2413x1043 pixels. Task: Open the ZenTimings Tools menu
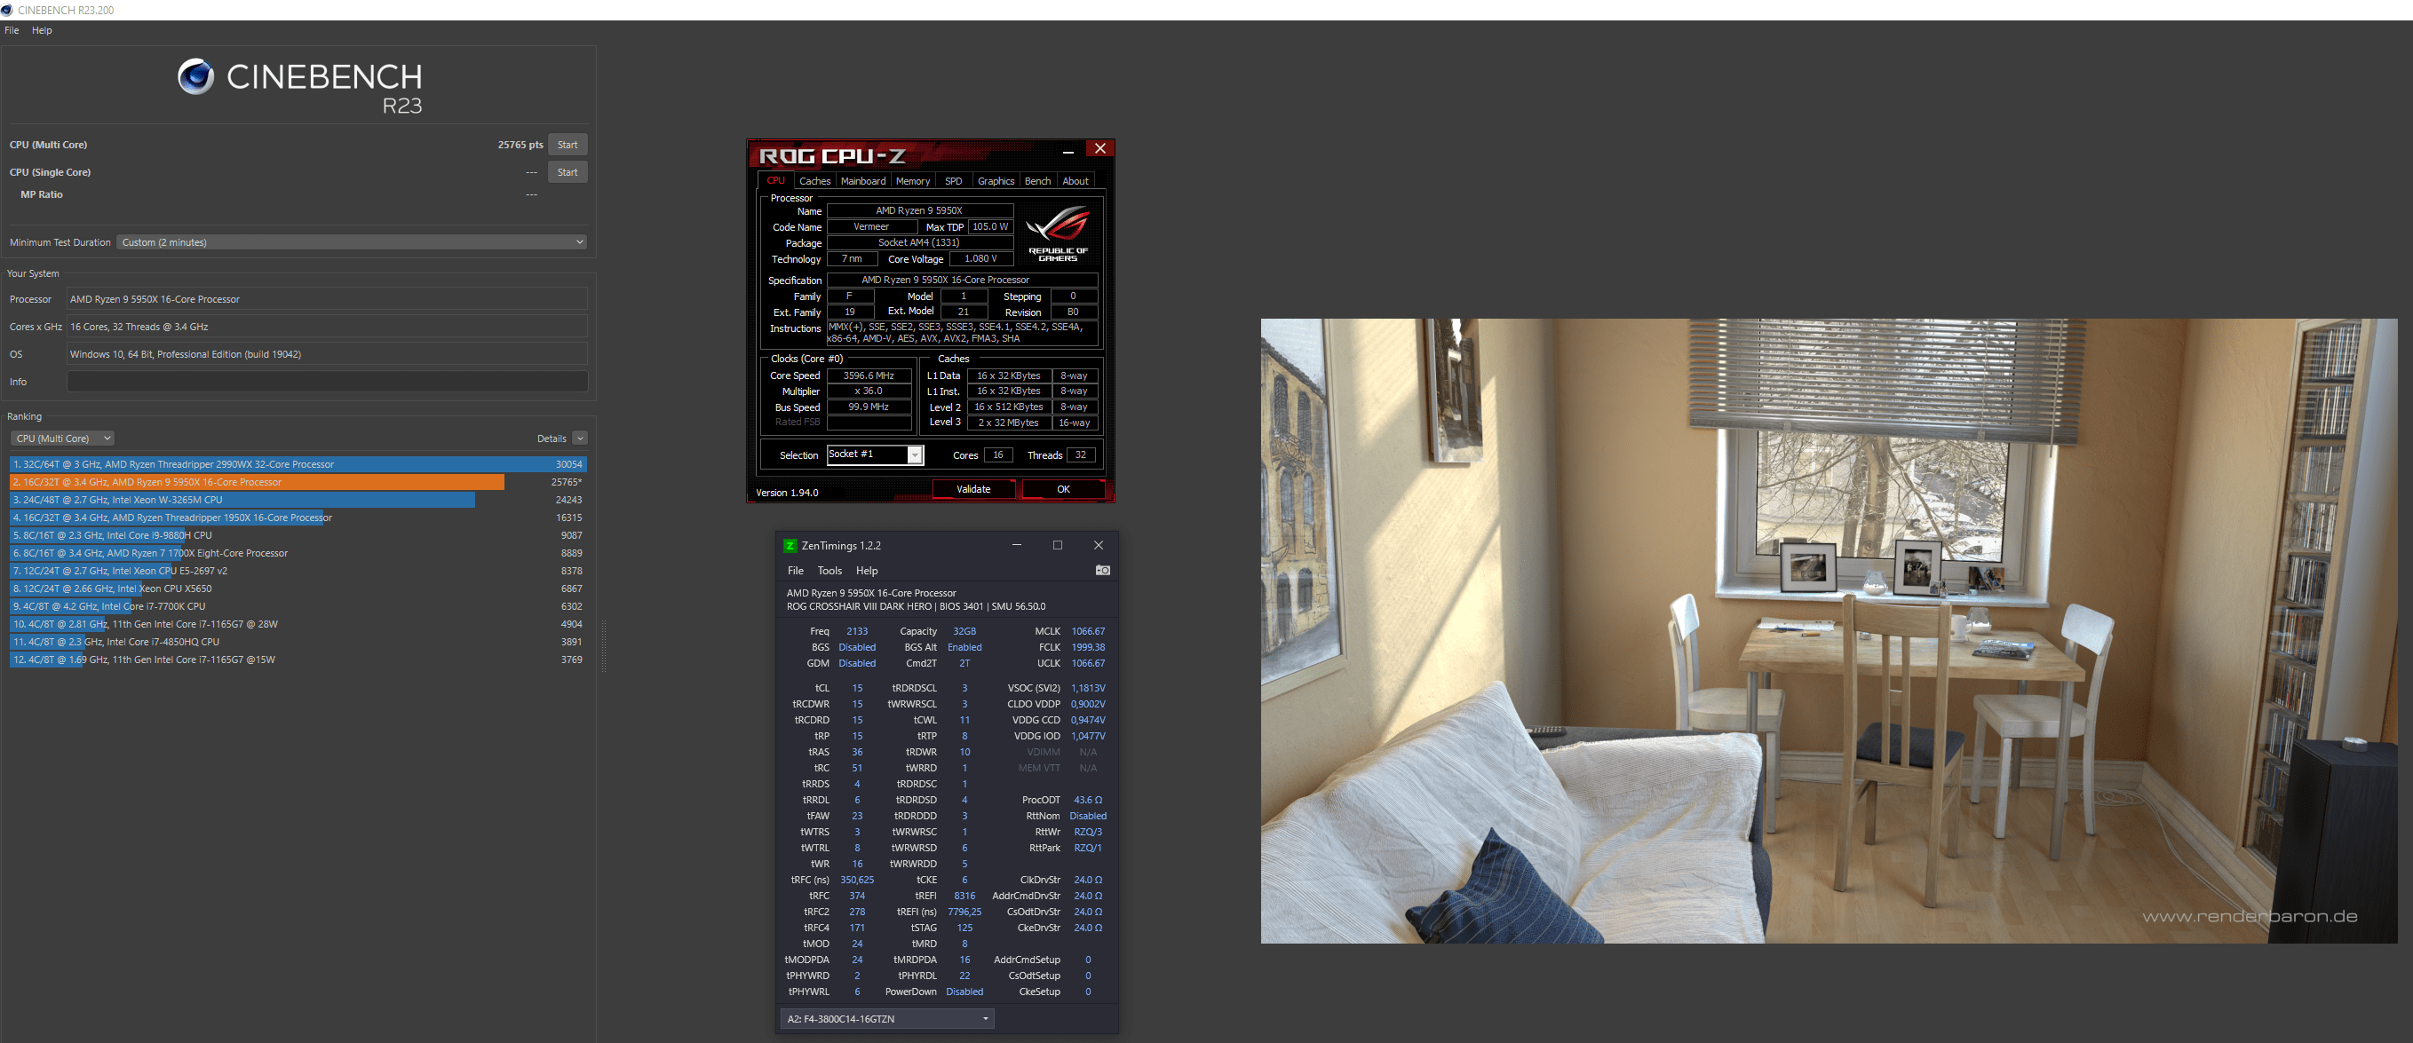pyautogui.click(x=829, y=571)
